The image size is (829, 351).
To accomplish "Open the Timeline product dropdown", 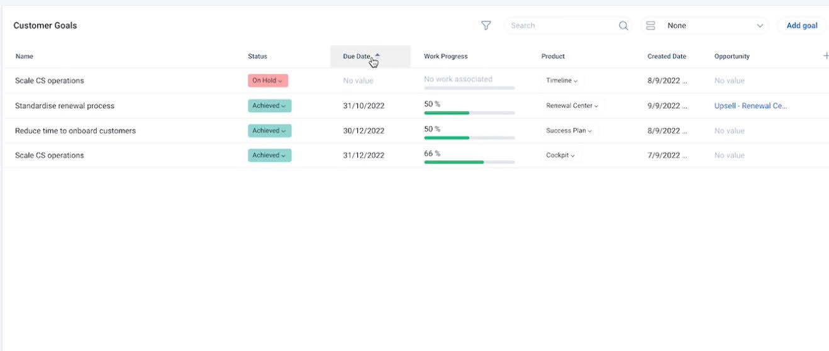I will tap(562, 81).
